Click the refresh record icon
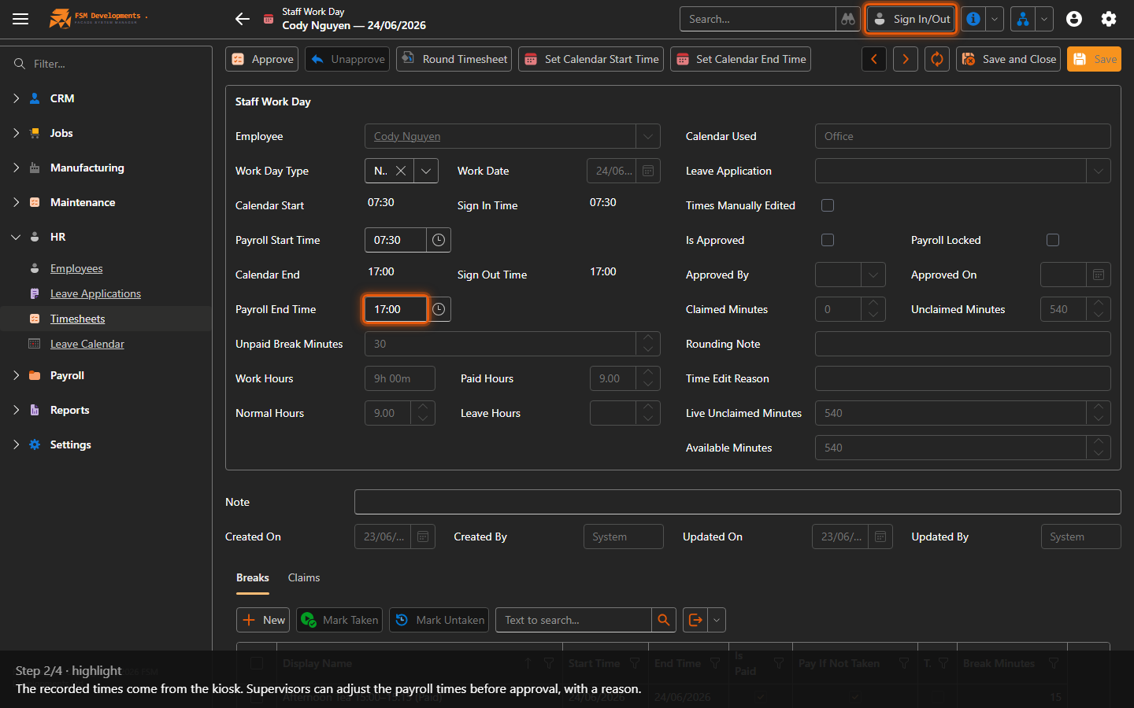 (x=937, y=59)
